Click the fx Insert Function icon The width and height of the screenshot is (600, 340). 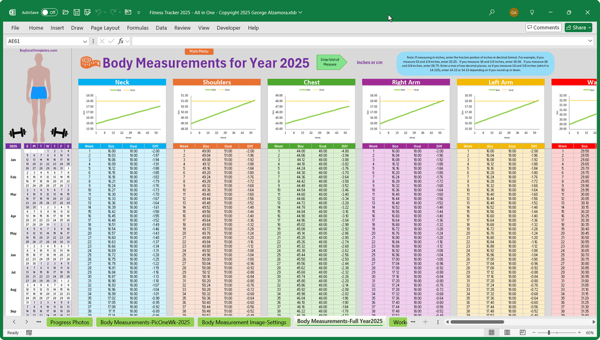122,41
